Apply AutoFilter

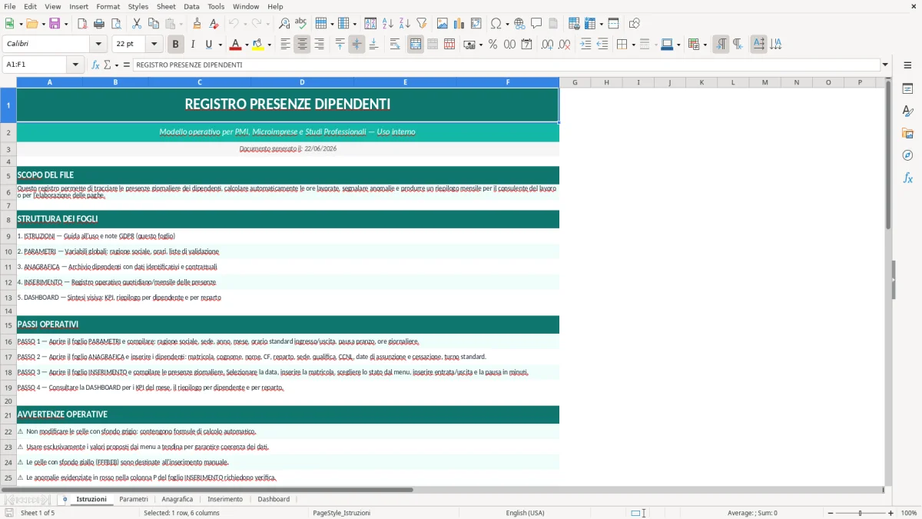(422, 24)
